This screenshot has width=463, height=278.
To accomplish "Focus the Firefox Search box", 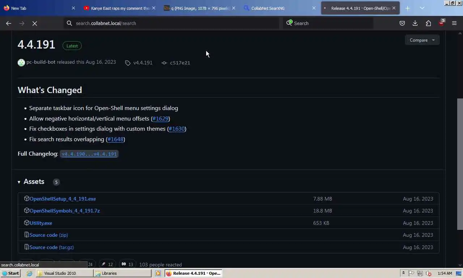I will (x=328, y=23).
